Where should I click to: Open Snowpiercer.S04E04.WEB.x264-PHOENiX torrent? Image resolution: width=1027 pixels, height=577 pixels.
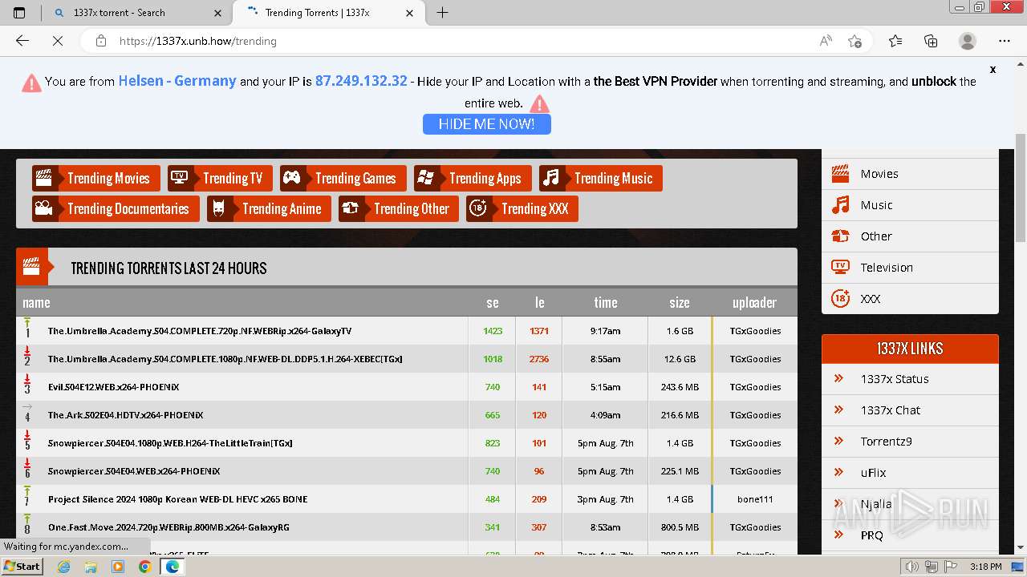tap(133, 471)
